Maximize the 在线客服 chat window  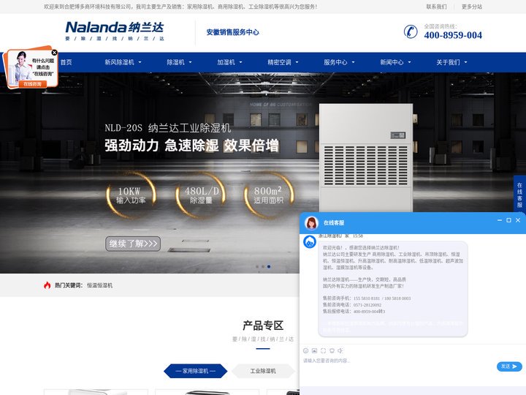508,220
